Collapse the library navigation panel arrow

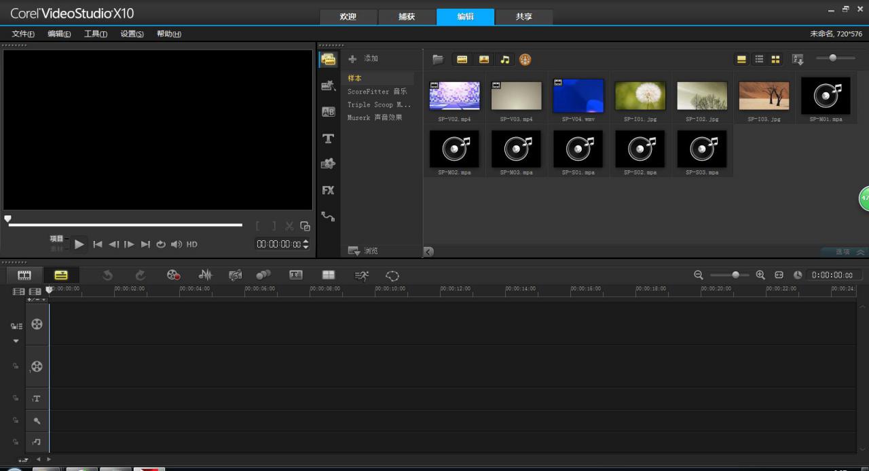[428, 252]
